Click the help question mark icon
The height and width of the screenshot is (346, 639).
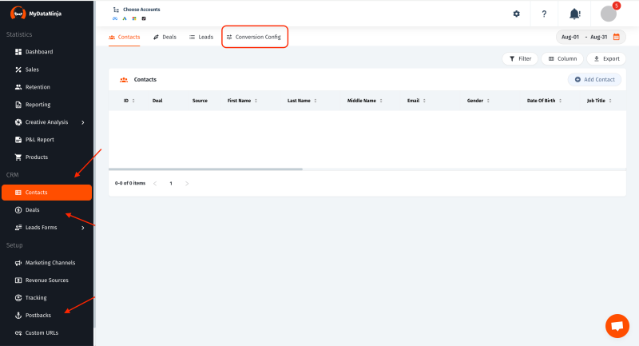pos(544,14)
